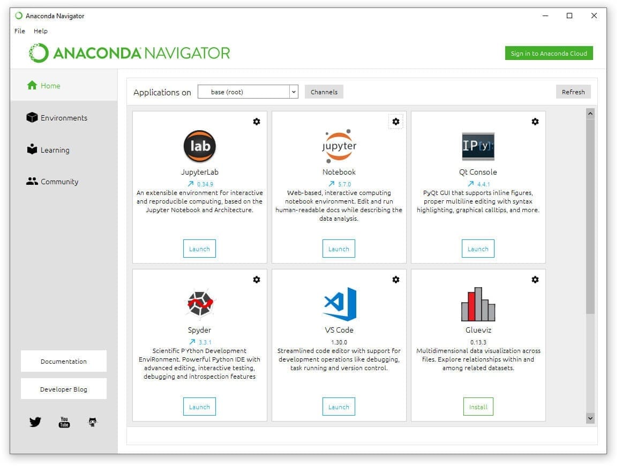622x466 pixels.
Task: Open the Help menu
Action: tap(41, 31)
